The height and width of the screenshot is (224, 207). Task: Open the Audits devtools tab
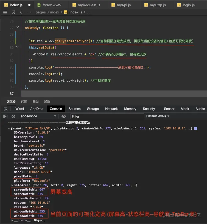[x=200, y=109]
